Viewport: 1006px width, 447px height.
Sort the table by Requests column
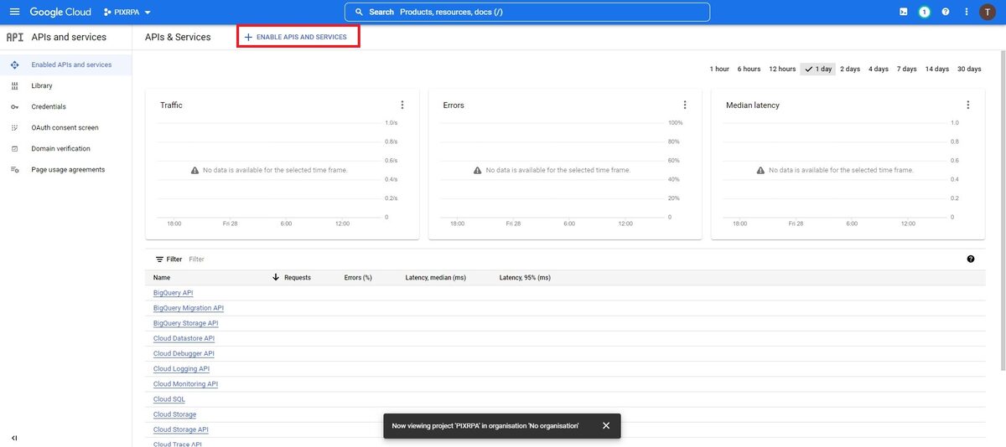click(x=297, y=277)
